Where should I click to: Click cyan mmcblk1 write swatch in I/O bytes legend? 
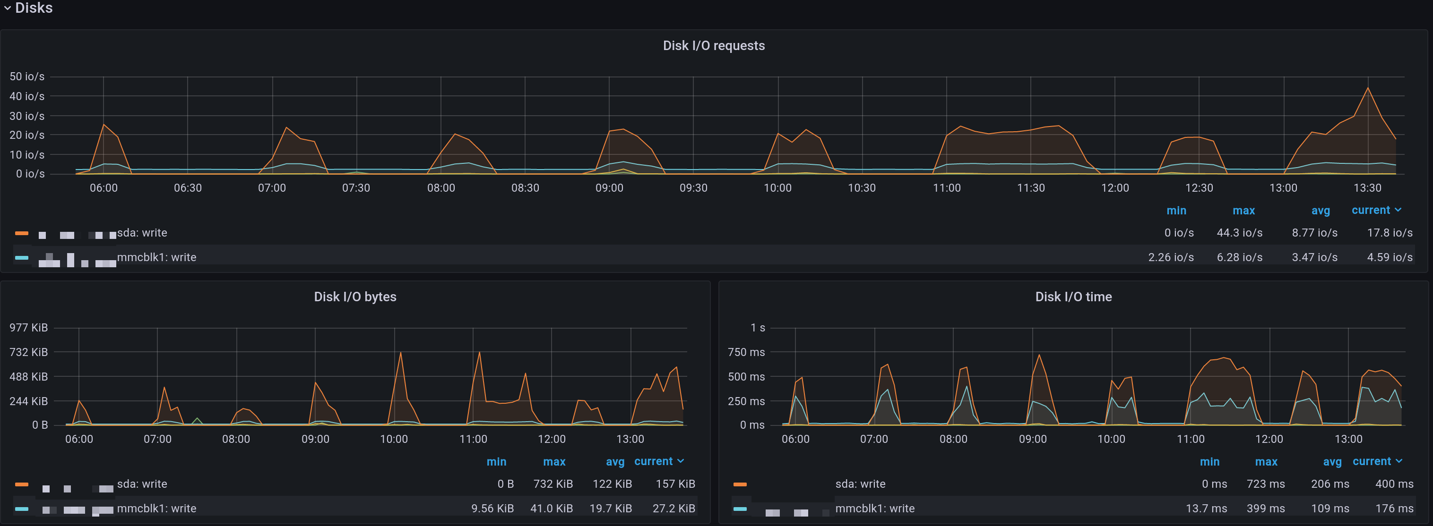point(22,509)
